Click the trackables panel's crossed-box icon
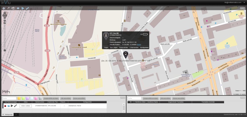This screenshot has width=247, height=117. [124, 98]
